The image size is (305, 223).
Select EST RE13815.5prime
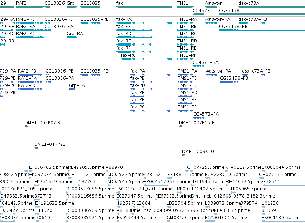(185, 175)
